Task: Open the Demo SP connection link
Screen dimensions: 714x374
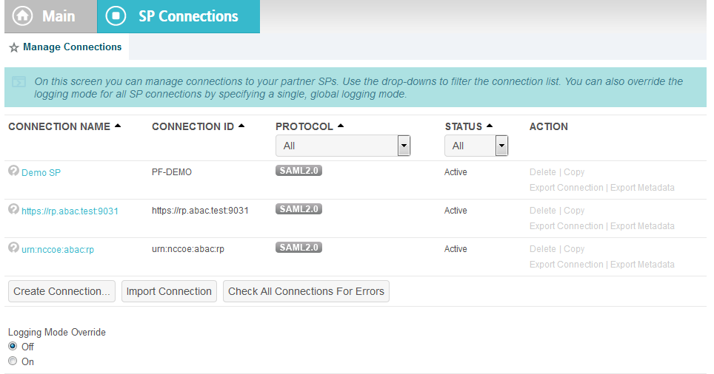Action: (41, 173)
